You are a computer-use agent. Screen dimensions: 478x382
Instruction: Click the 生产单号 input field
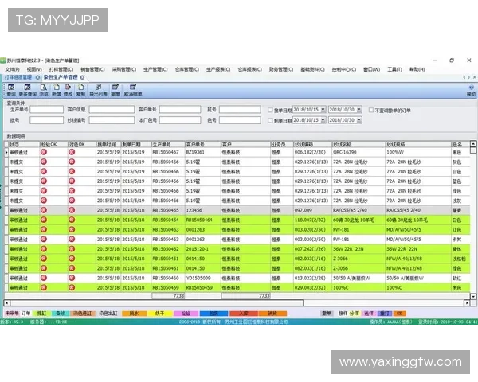point(46,110)
